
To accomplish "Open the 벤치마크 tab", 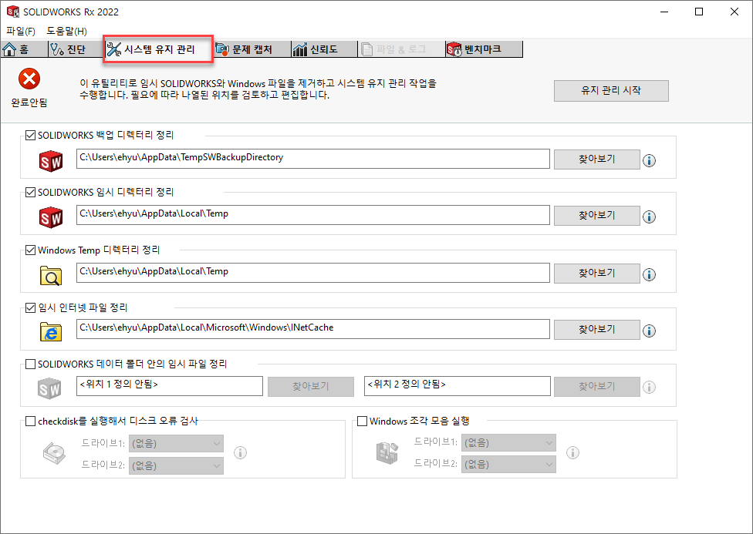I will 484,49.
